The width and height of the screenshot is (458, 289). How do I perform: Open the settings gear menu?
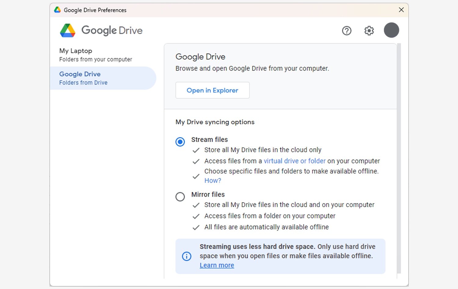369,30
